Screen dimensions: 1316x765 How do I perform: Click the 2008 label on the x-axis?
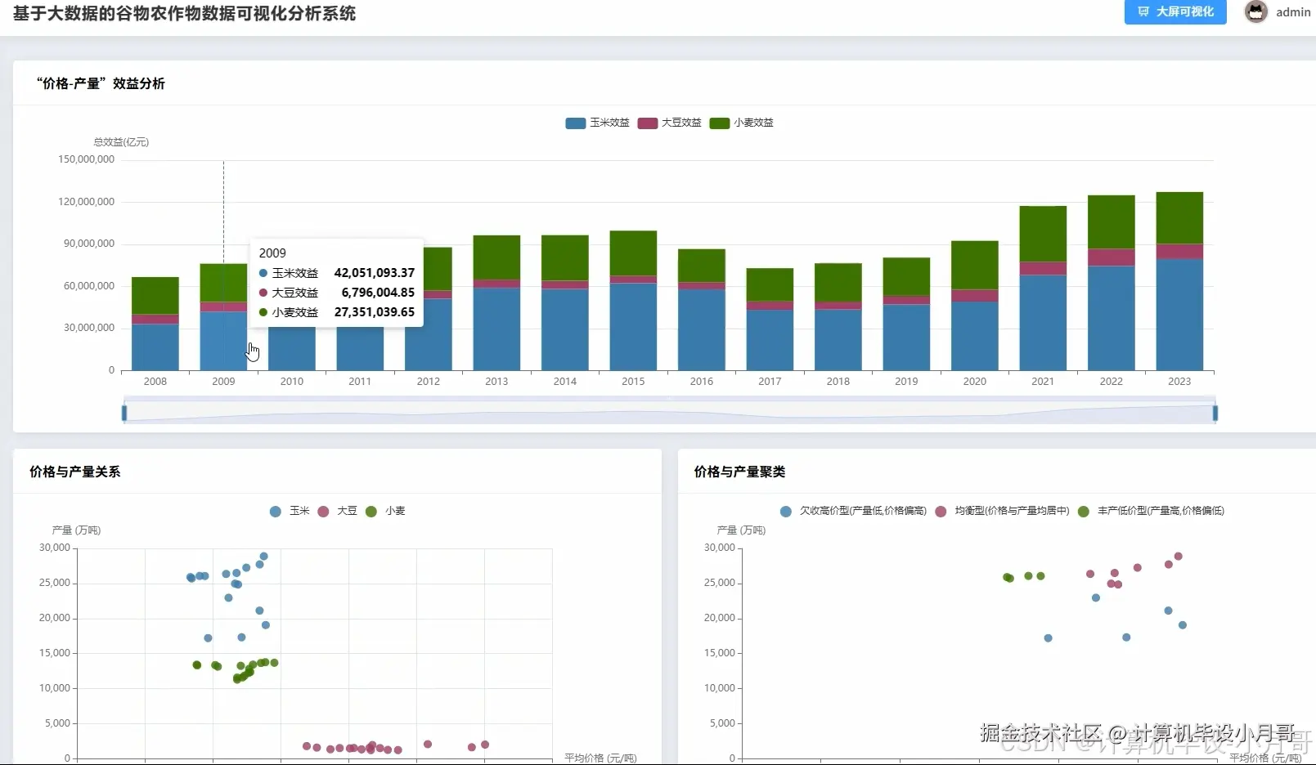[155, 382]
